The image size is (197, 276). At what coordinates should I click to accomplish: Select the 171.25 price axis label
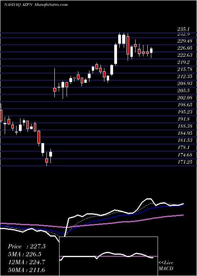point(184,162)
